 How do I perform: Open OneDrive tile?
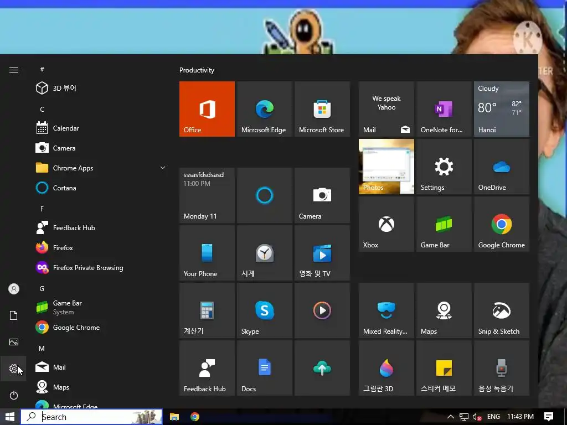coord(502,167)
